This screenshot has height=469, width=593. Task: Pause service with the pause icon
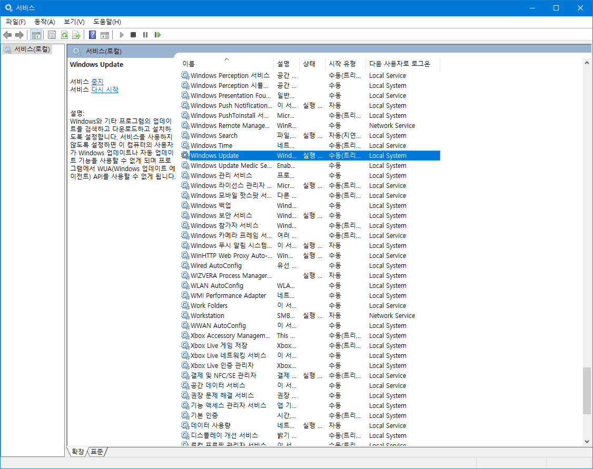pos(145,35)
